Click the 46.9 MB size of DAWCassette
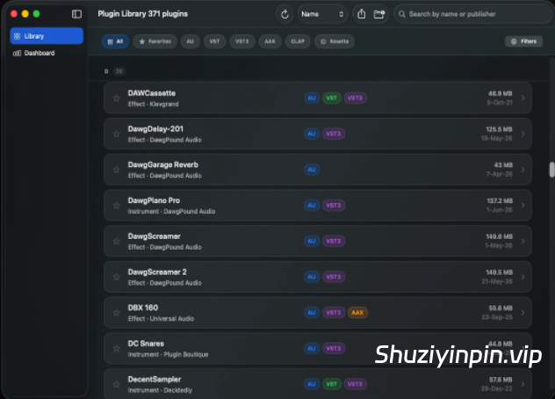555x399 pixels. (501, 94)
